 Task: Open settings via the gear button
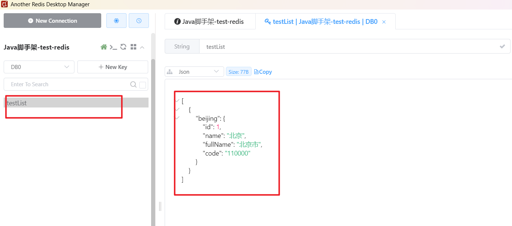(116, 21)
